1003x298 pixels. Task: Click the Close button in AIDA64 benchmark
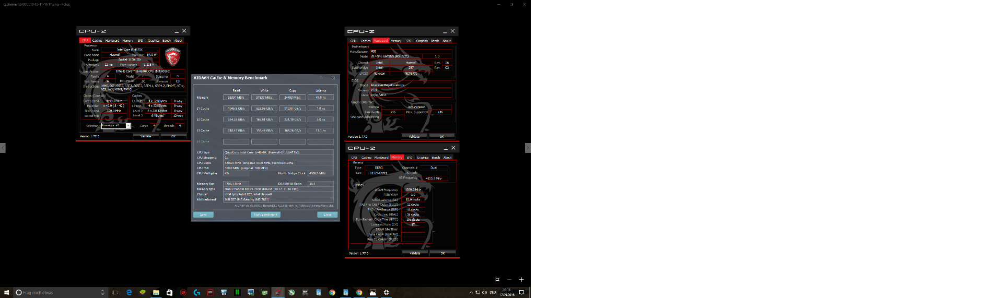tap(328, 214)
